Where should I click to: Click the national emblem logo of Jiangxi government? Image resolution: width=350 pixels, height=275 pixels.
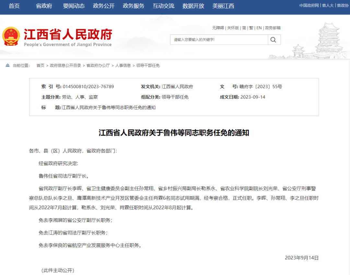tap(12, 36)
